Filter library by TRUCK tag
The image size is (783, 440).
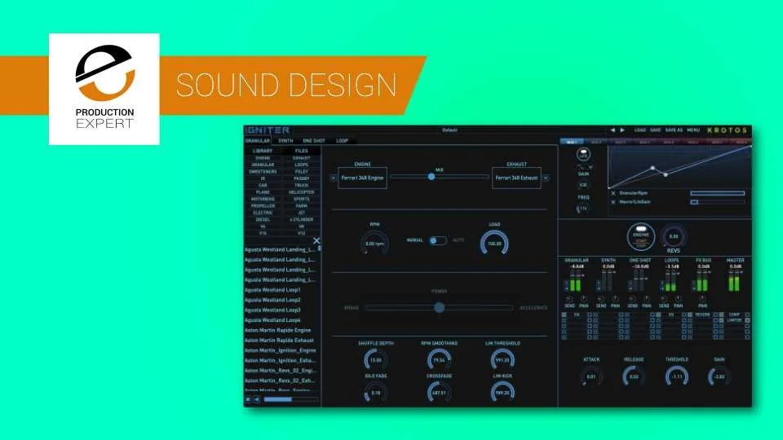[301, 185]
